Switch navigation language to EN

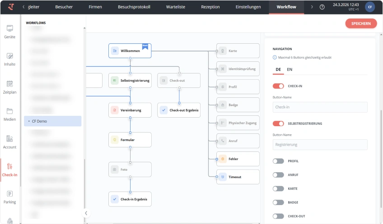(x=290, y=69)
